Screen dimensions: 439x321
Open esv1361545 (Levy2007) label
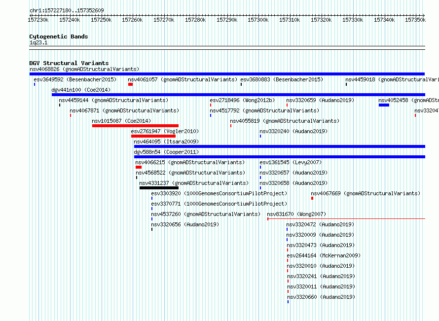point(291,162)
